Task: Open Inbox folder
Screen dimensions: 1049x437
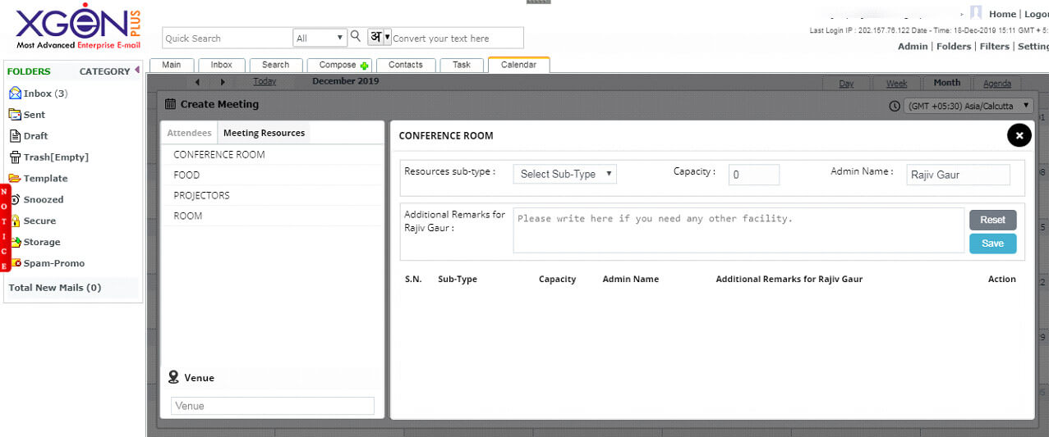Action: (45, 93)
